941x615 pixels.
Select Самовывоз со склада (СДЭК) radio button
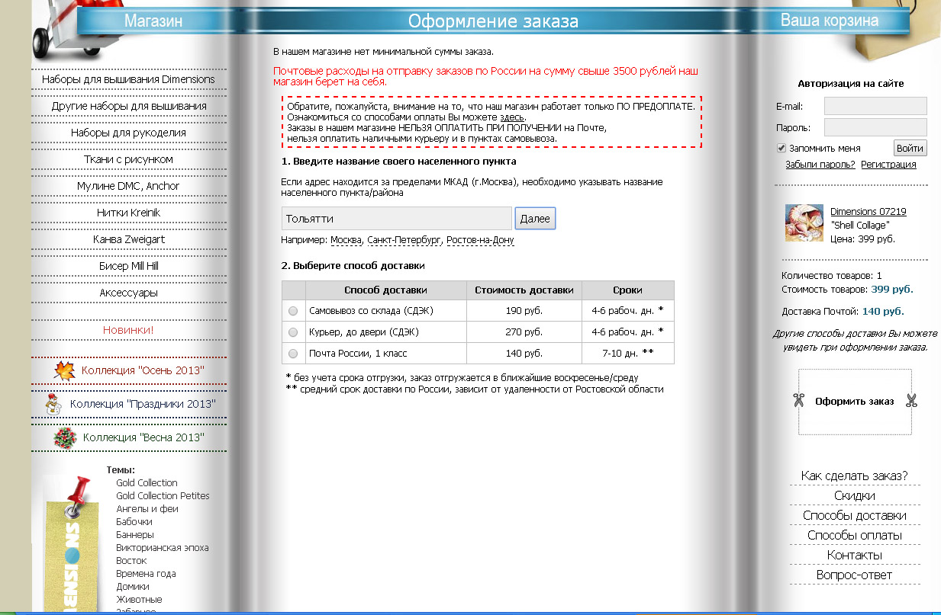click(293, 312)
